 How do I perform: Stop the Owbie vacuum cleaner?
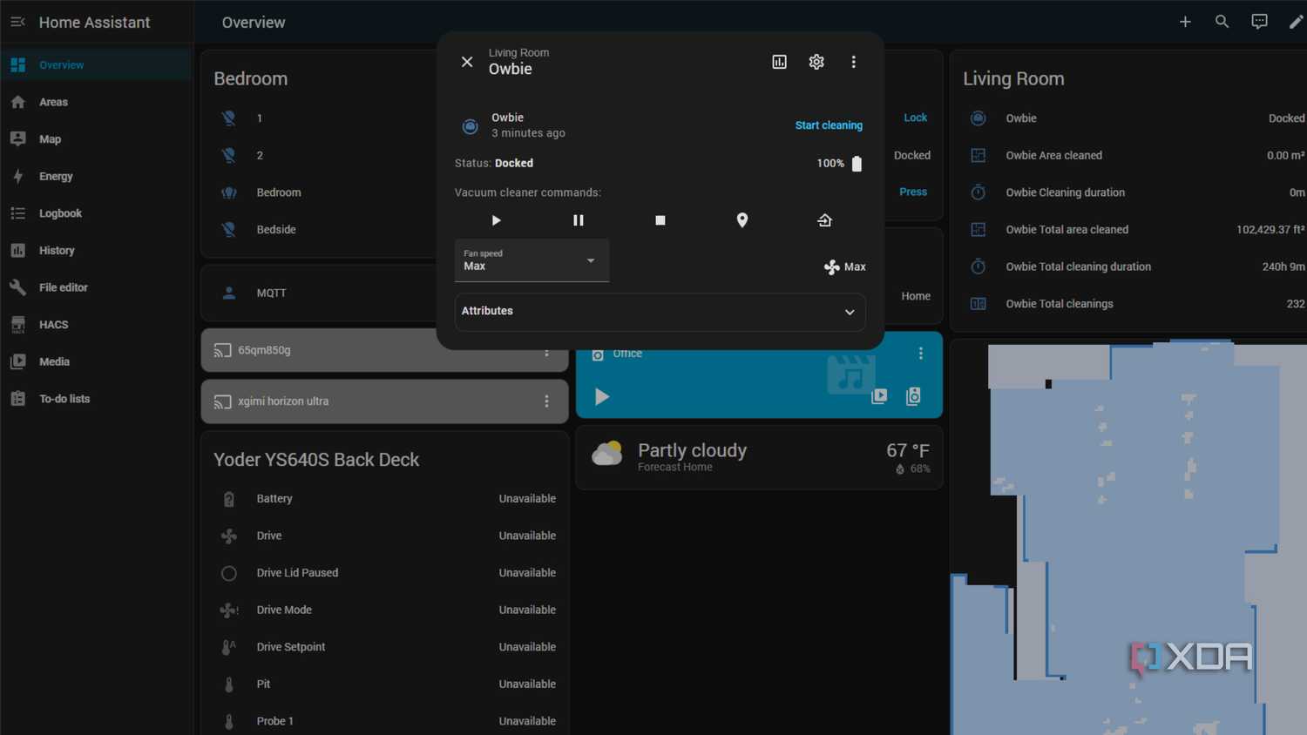click(660, 220)
